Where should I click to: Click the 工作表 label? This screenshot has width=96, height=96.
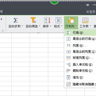84,26
